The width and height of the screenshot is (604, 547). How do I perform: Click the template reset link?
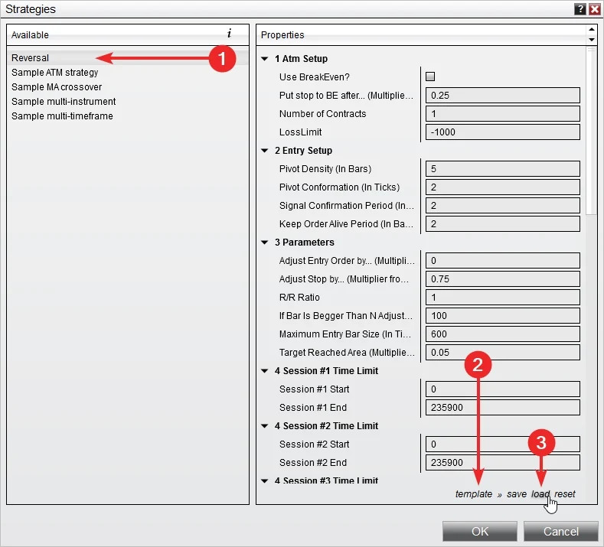coord(565,494)
